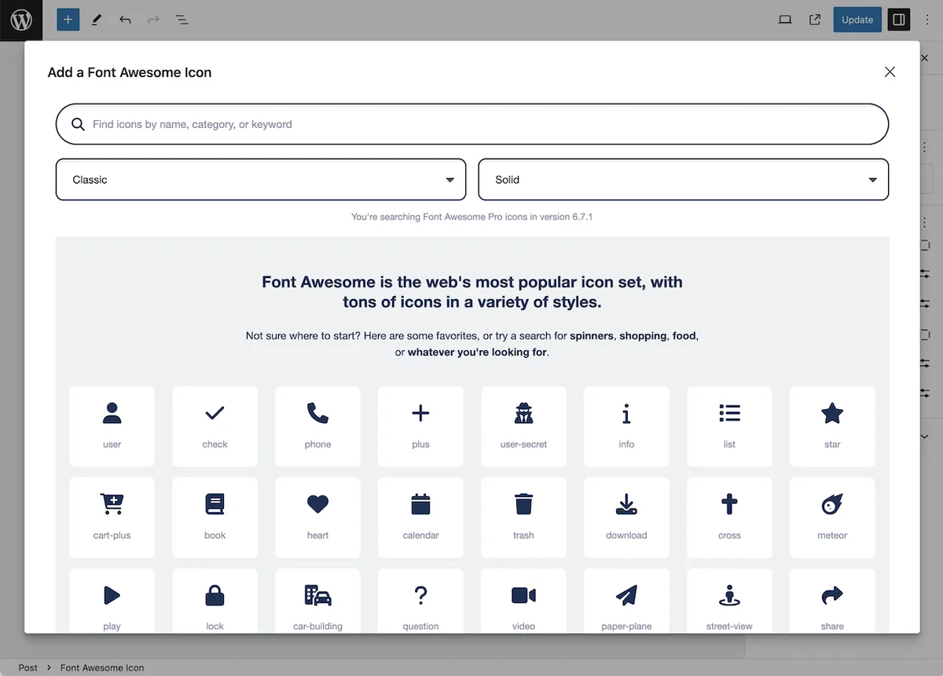
Task: Pick the street-view icon
Action: click(729, 601)
